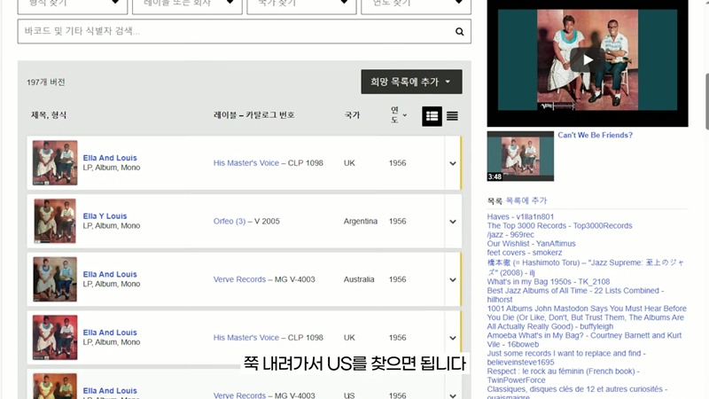Screen dimensions: 709x399
Task: Open the 희망 목록에 추가 dropdown button
Action: [x=411, y=82]
